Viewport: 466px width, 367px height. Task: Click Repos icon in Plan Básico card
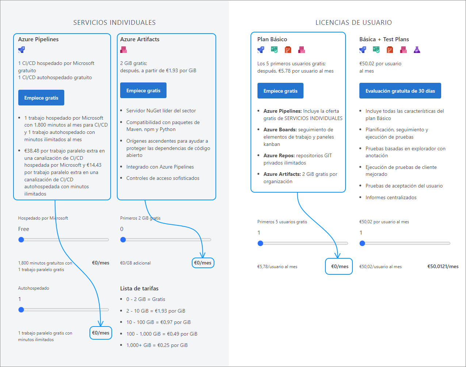point(288,50)
